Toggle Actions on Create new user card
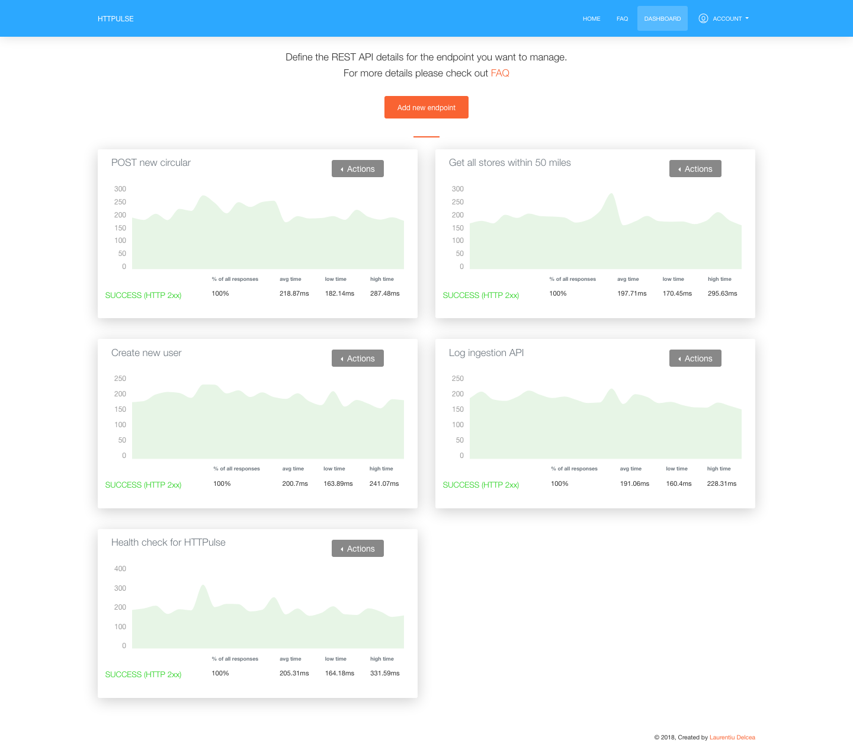The width and height of the screenshot is (853, 756). pyautogui.click(x=357, y=358)
